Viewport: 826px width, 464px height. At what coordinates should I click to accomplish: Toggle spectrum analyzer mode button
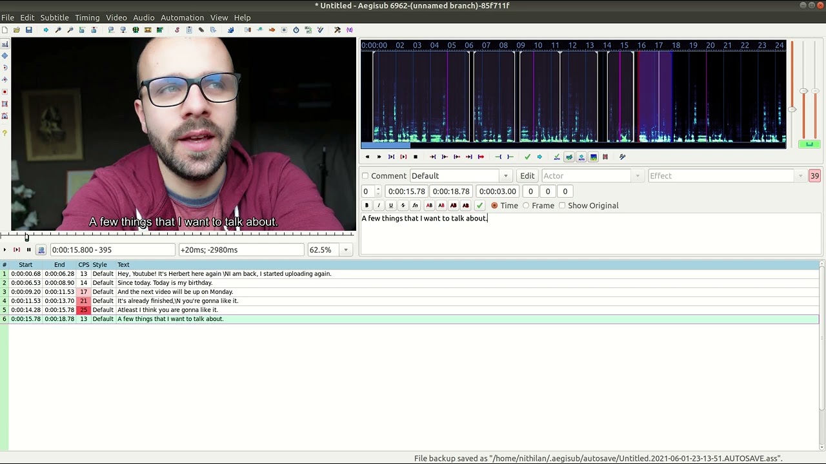(593, 157)
